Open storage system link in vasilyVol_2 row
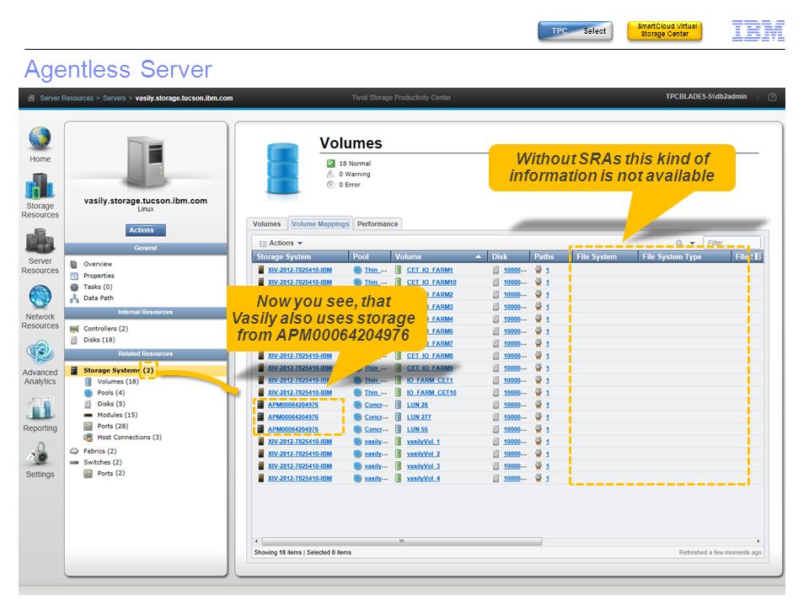Image resolution: width=809 pixels, height=607 pixels. pyautogui.click(x=300, y=454)
